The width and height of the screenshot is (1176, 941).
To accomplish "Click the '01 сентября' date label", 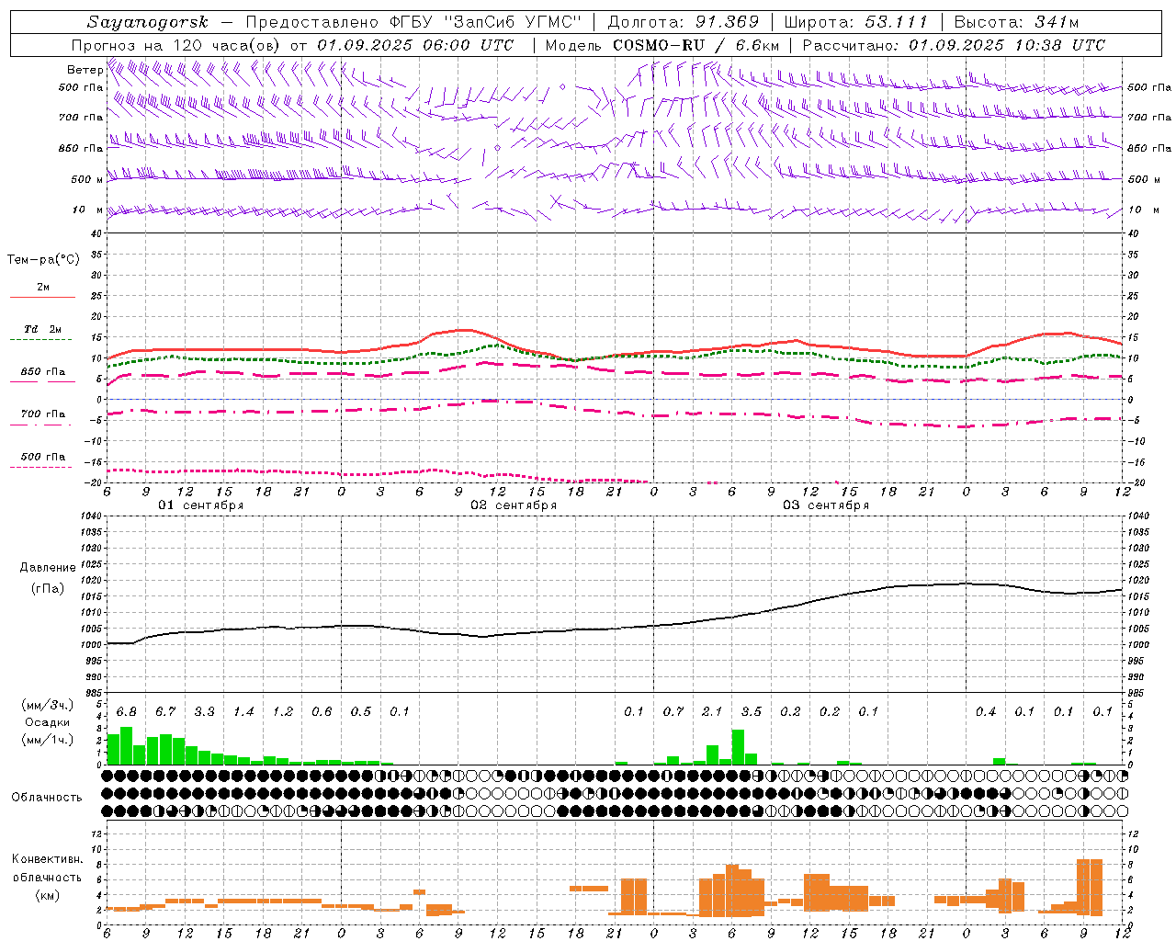I will pos(200,505).
